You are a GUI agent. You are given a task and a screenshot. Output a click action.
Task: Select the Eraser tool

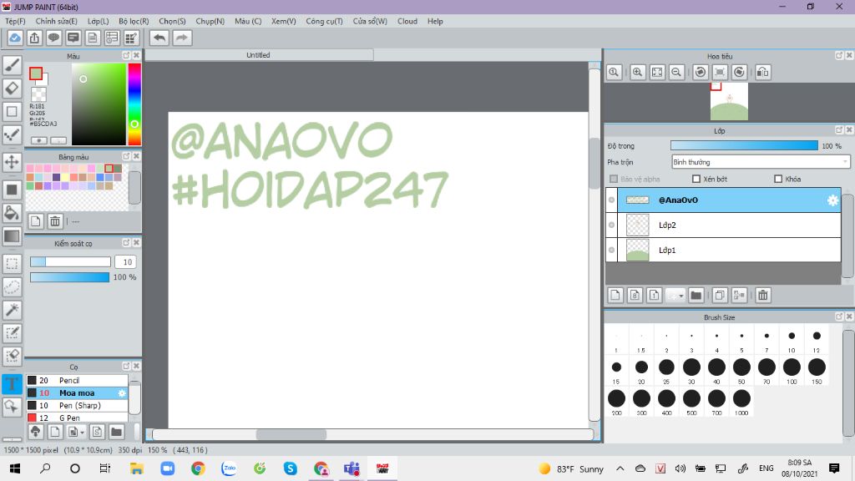click(12, 89)
